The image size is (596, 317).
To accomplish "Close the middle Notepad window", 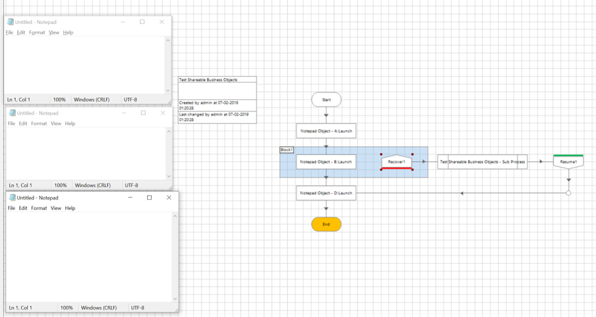I will (163, 113).
